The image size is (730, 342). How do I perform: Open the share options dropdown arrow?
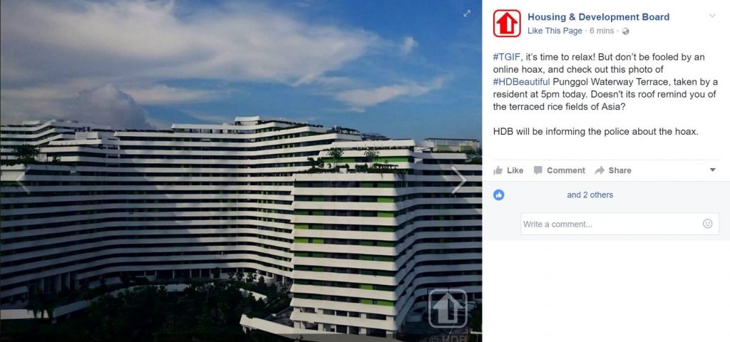tap(712, 170)
